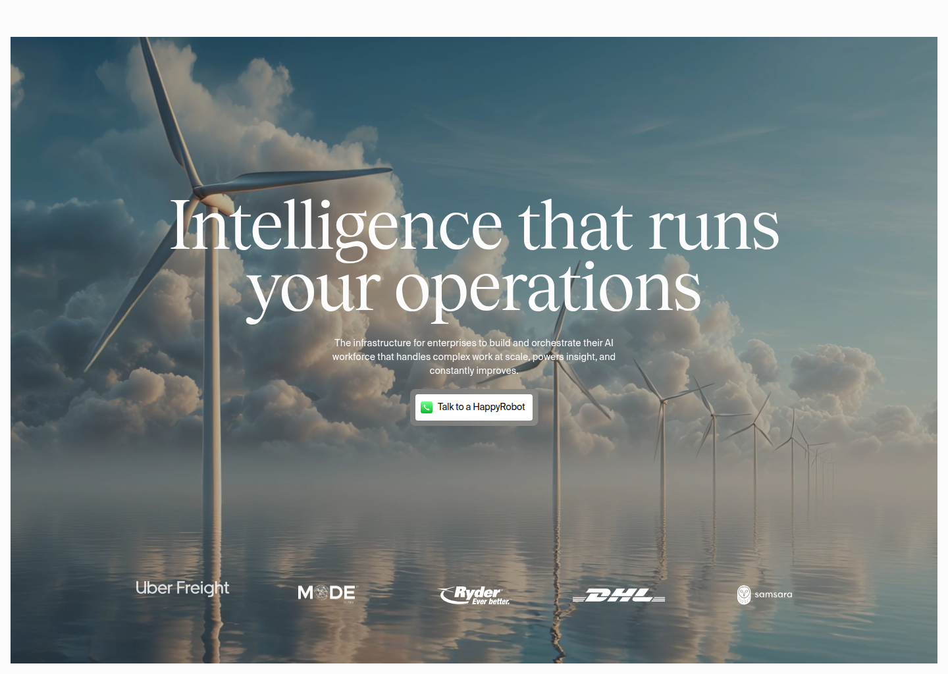The image size is (948, 674).
Task: Open the Uber Freight logo
Action: point(182,588)
